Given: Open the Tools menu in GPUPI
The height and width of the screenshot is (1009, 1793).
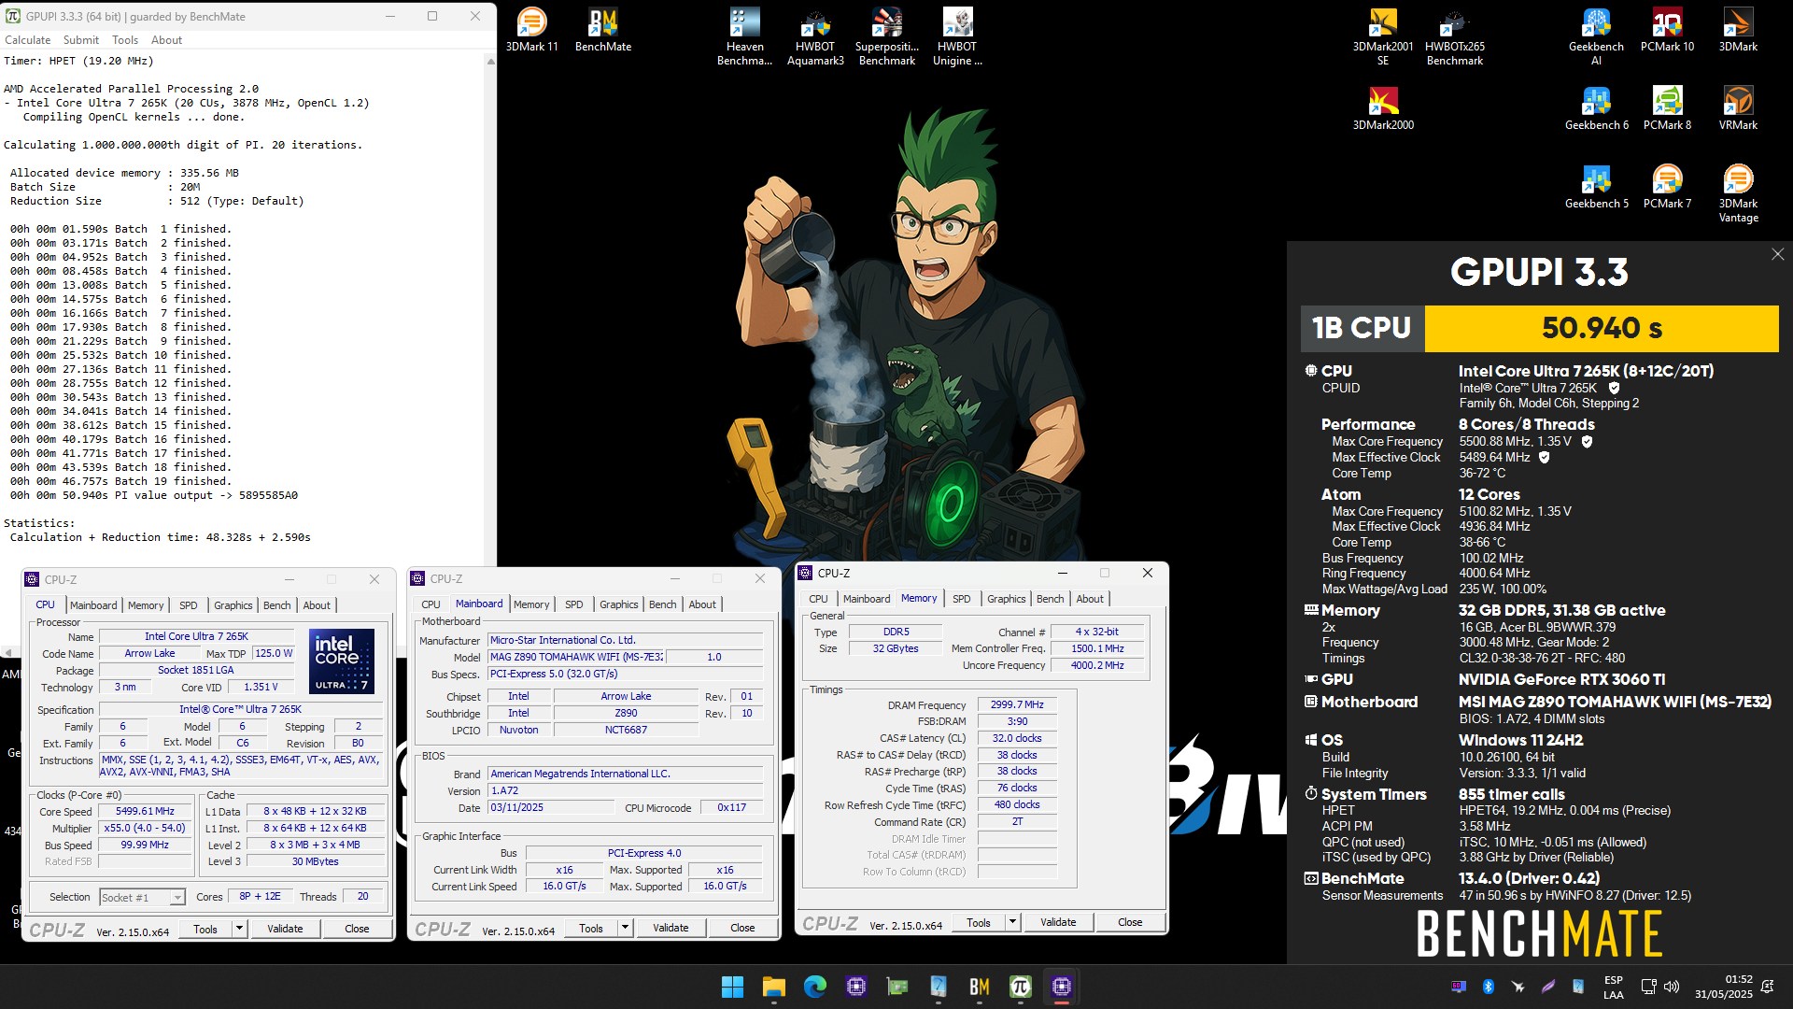Looking at the screenshot, I should [x=125, y=40].
